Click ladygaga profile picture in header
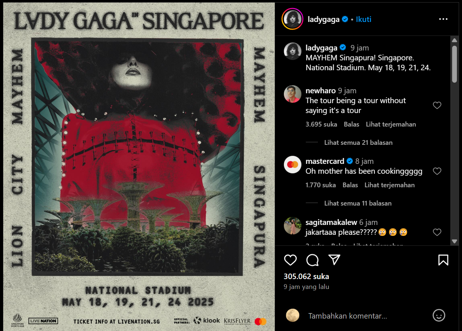Screen dimensions: 462x331 click(292, 19)
